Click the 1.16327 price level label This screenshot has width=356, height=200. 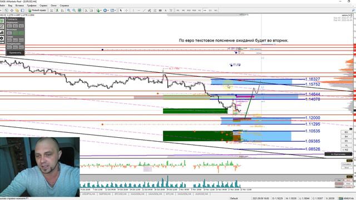click(x=313, y=79)
